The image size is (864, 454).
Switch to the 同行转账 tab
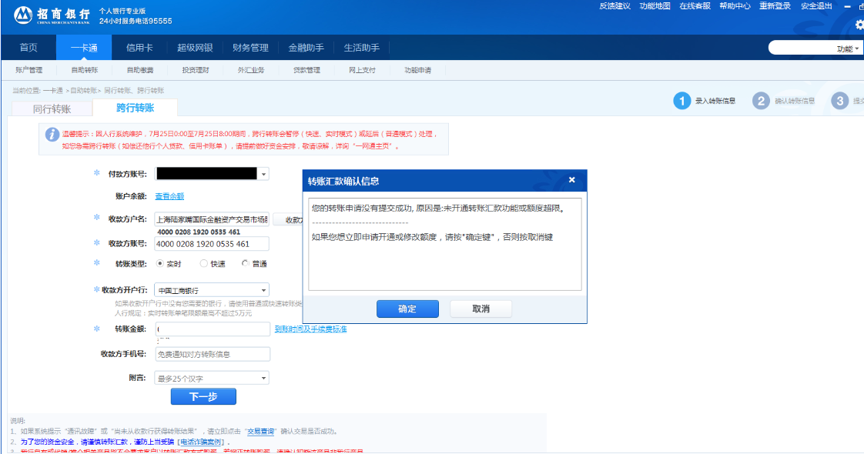click(52, 109)
